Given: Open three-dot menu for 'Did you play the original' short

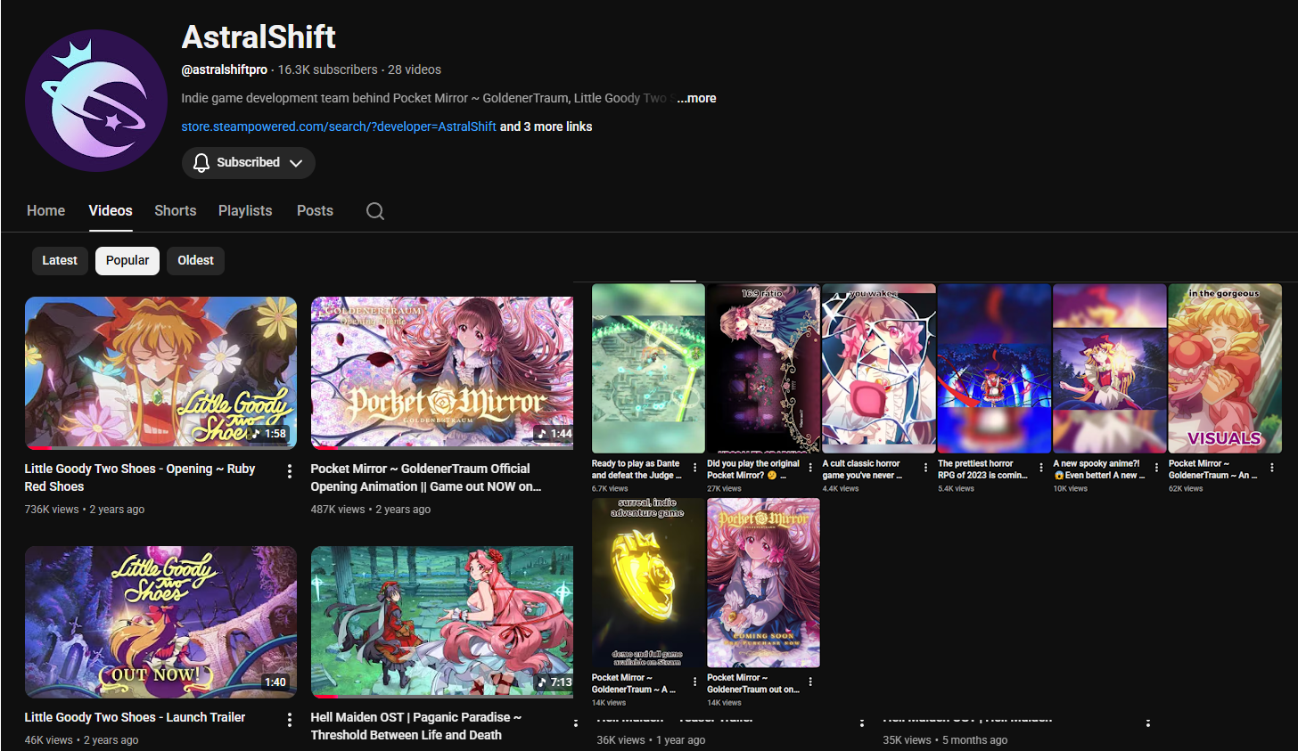Looking at the screenshot, I should click(809, 468).
